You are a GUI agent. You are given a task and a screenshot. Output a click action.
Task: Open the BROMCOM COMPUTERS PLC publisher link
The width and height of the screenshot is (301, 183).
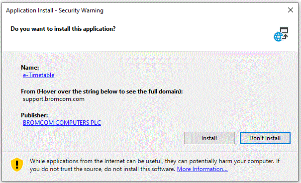click(x=62, y=122)
